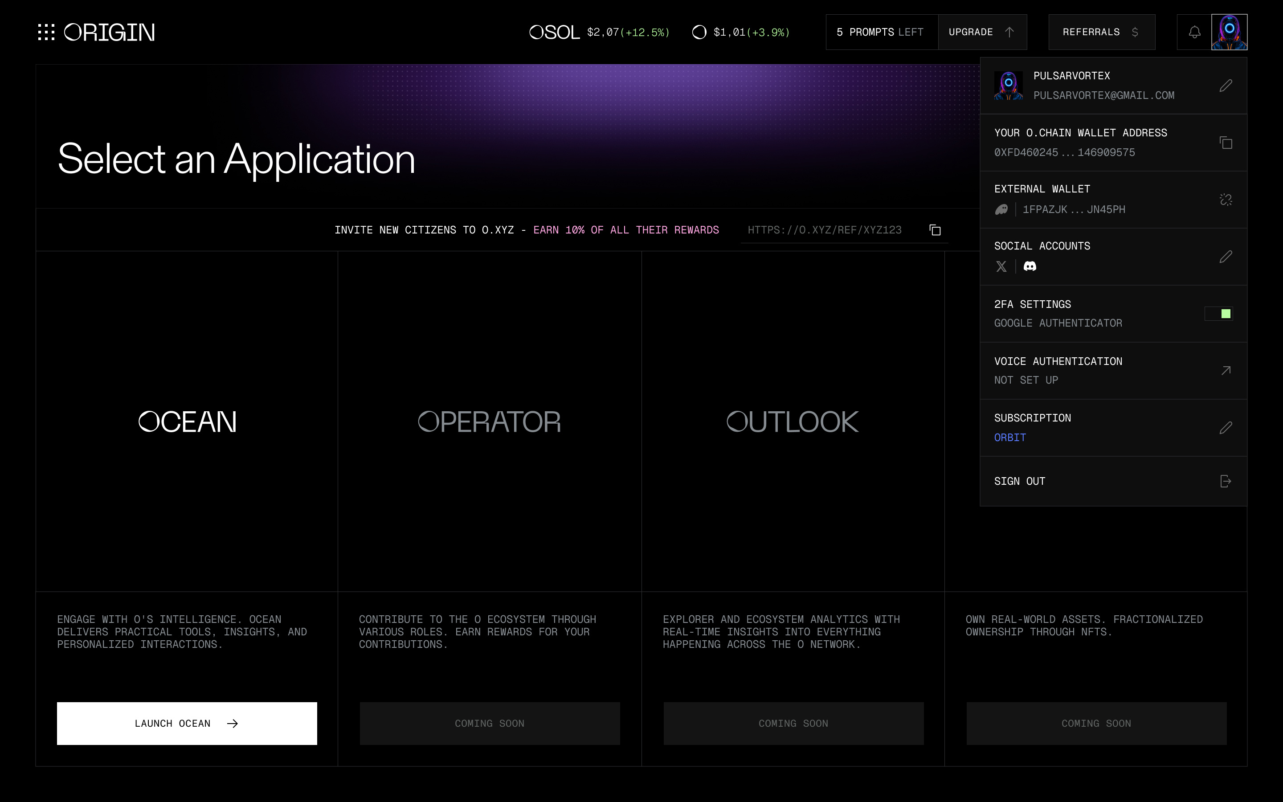Toggle the 2FA Google Authenticator switch
Image resolution: width=1283 pixels, height=802 pixels.
(1218, 314)
